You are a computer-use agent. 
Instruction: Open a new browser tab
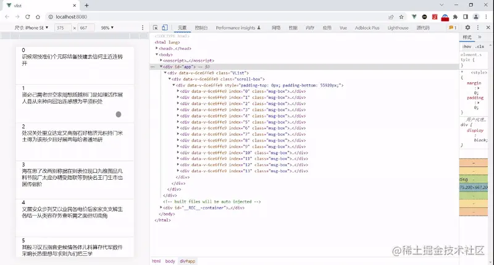tap(86, 6)
